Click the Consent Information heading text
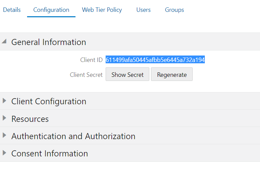Image resolution: width=260 pixels, height=174 pixels. click(49, 153)
